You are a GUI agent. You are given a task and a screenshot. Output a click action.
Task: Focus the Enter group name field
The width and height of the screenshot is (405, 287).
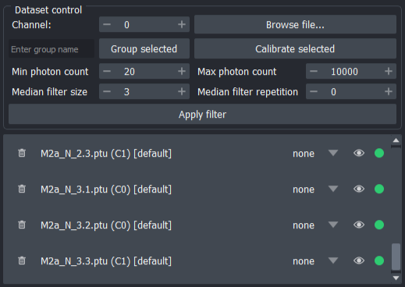click(x=52, y=49)
